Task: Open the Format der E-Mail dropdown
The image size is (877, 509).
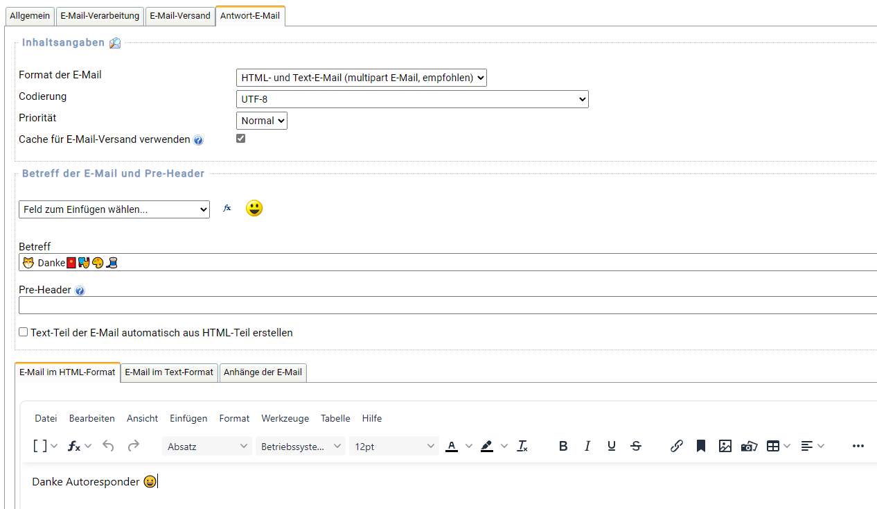Action: [x=361, y=78]
